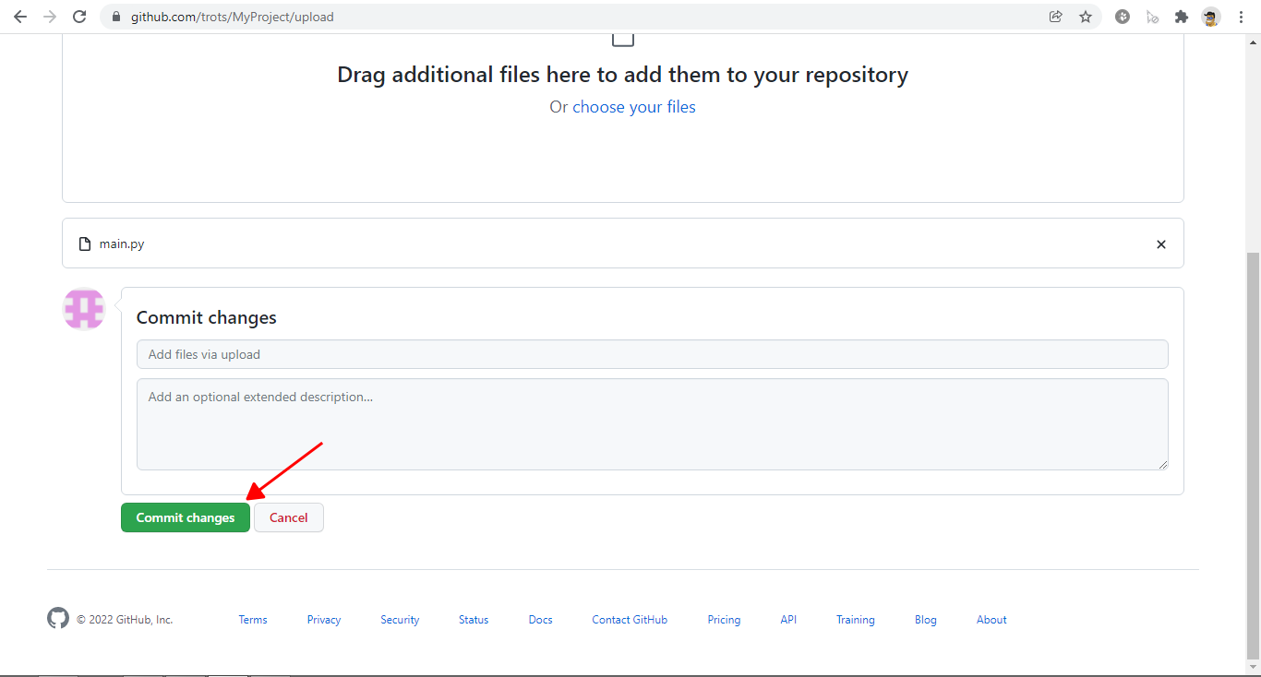Viewport: 1261px width, 677px height.
Task: Open the Pricing footer link
Action: 725,620
